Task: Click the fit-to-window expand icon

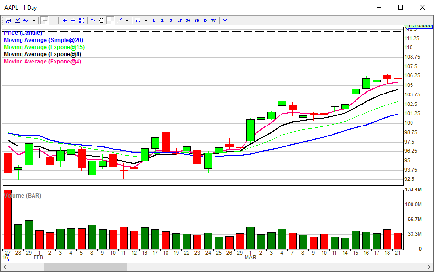Action: coord(82,21)
